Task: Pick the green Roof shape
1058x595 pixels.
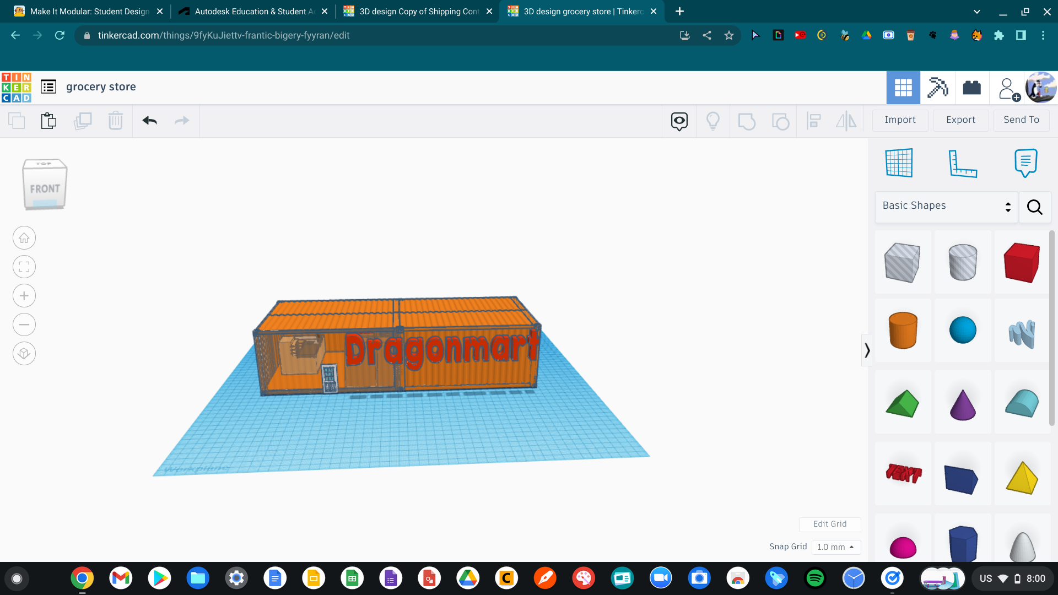Action: tap(902, 403)
